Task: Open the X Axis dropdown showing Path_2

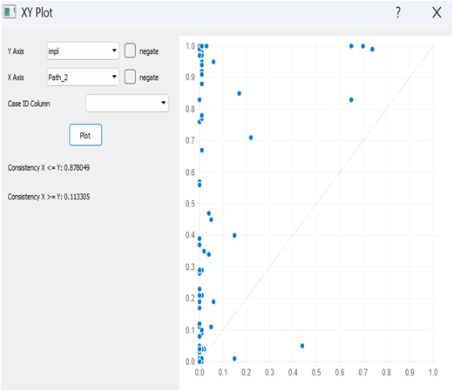Action: pos(83,78)
